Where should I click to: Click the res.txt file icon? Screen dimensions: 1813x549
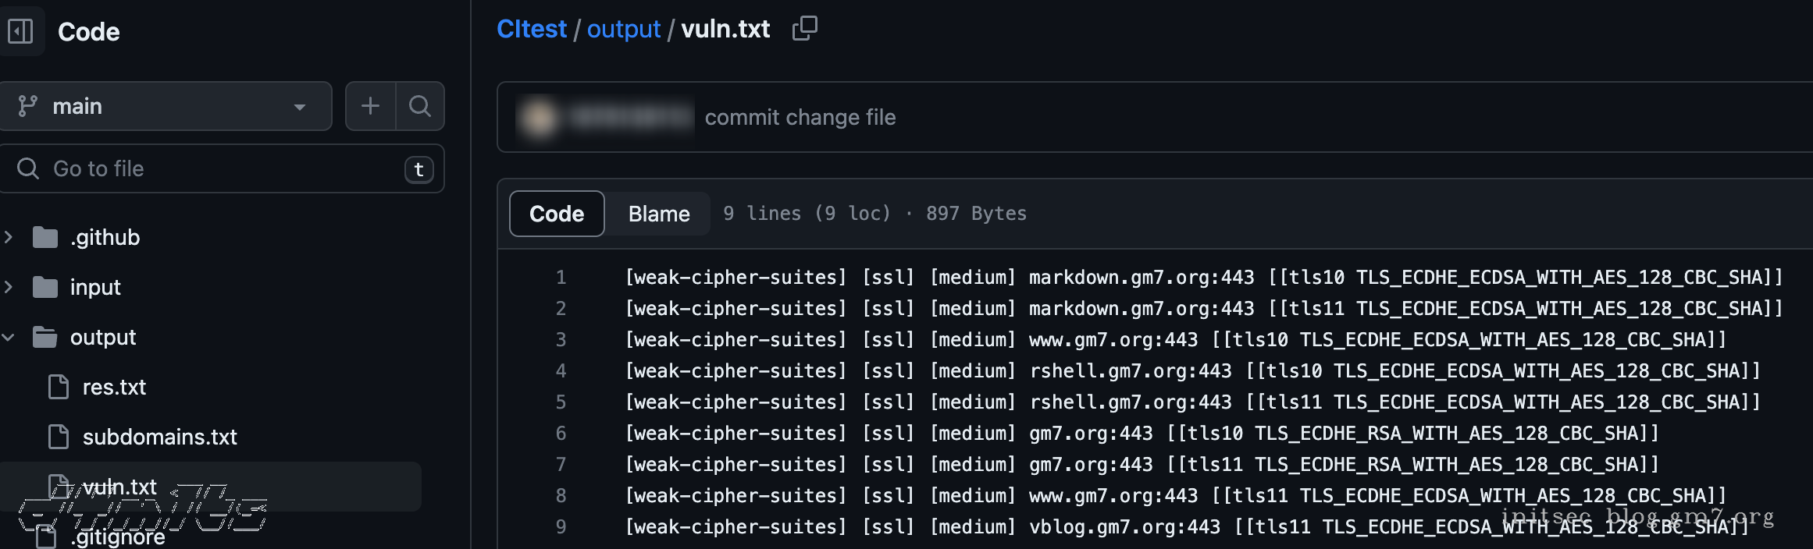59,387
